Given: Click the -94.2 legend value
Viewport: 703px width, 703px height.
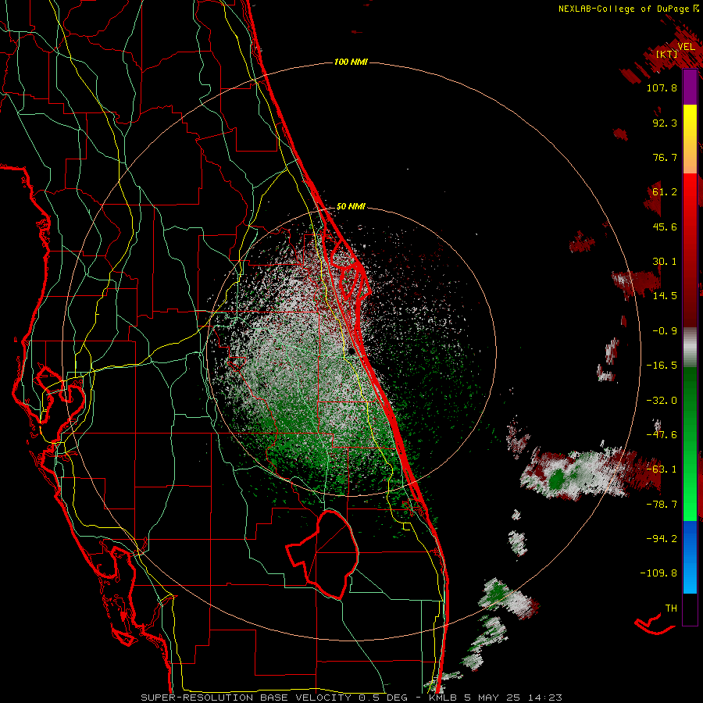Looking at the screenshot, I should (x=662, y=539).
